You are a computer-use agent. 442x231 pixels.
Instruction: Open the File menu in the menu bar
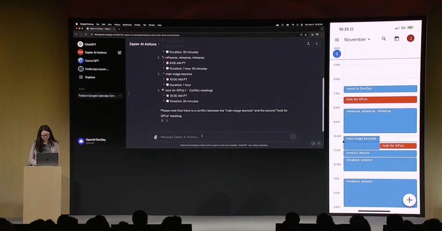click(98, 25)
